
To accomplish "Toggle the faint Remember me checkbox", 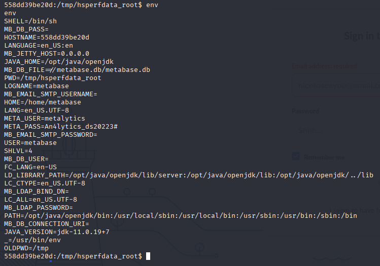I will pyautogui.click(x=296, y=157).
